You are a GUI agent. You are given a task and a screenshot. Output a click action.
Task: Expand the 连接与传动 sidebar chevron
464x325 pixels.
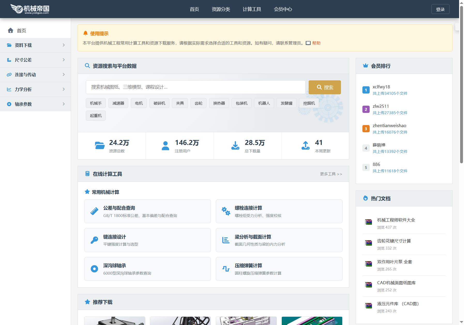pos(64,75)
